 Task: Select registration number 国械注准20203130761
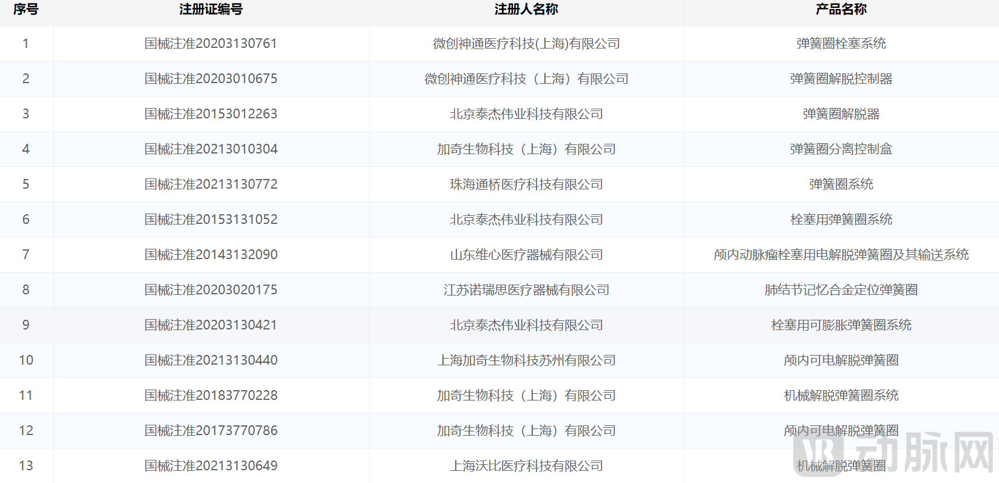211,44
